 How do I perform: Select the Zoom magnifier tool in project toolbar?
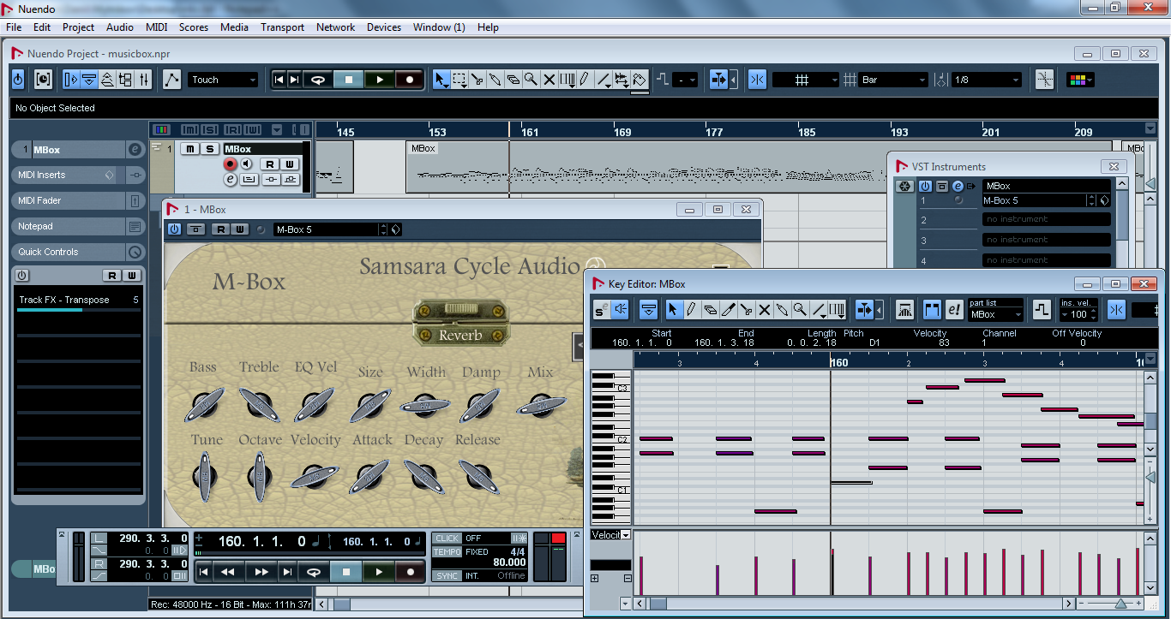coord(531,80)
